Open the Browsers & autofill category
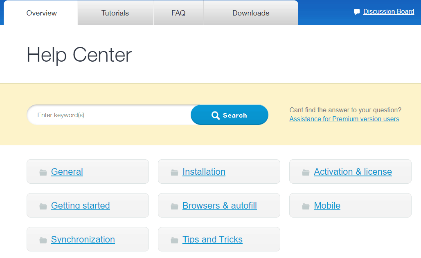 click(219, 206)
